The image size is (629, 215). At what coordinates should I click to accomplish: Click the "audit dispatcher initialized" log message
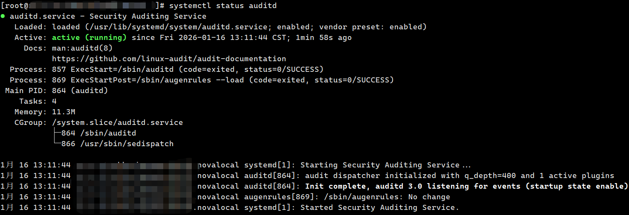459,175
